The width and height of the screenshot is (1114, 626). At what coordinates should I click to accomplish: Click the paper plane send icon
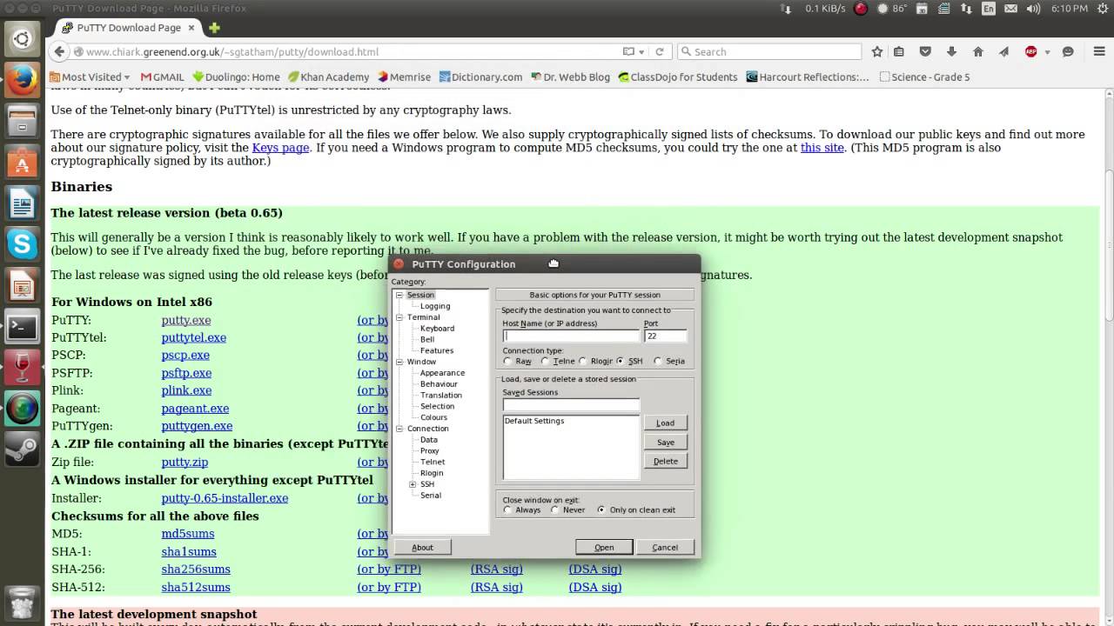(x=1003, y=52)
